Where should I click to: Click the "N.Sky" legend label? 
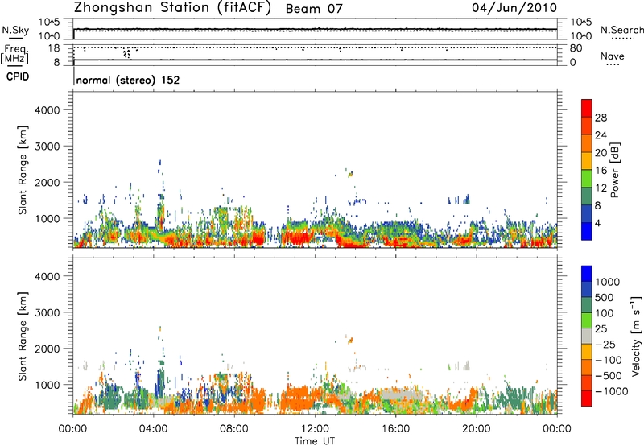pyautogui.click(x=15, y=30)
